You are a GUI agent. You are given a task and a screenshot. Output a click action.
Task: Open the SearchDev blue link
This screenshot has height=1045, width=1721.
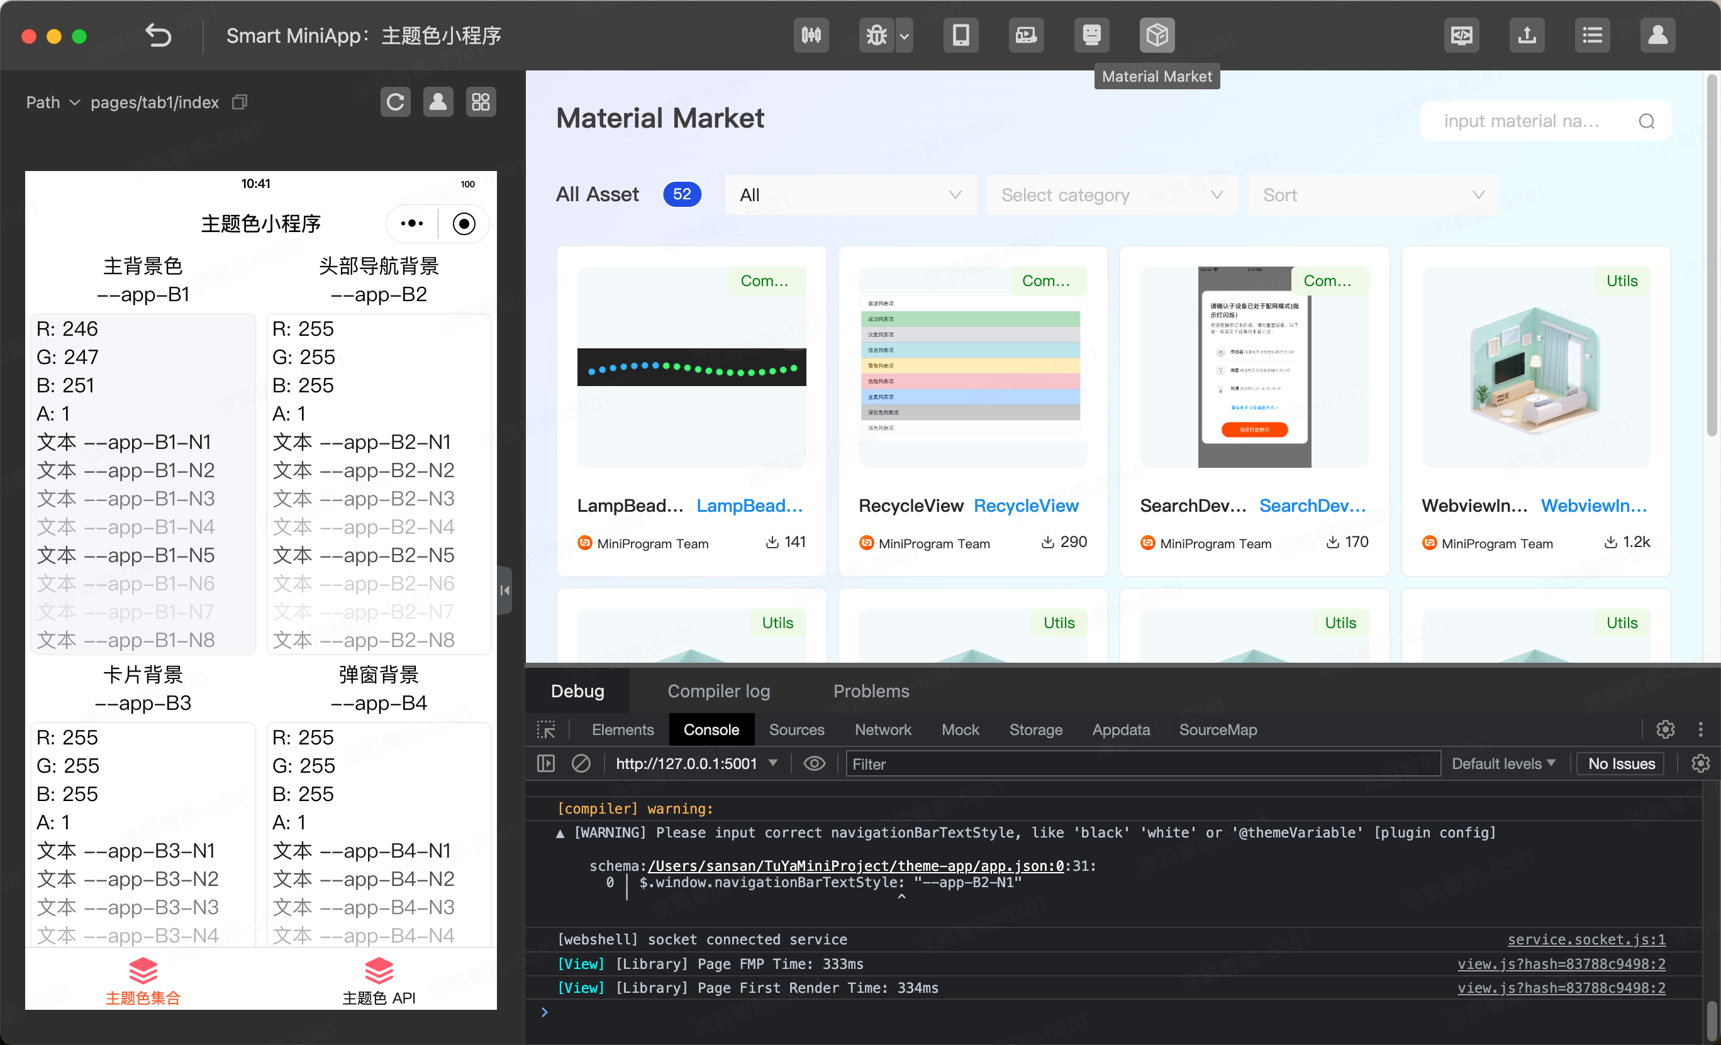[1312, 506]
